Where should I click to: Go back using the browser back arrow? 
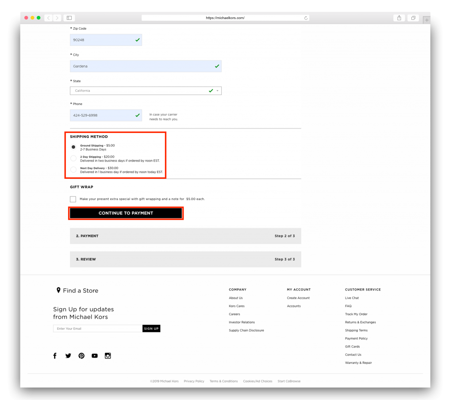pyautogui.click(x=49, y=18)
